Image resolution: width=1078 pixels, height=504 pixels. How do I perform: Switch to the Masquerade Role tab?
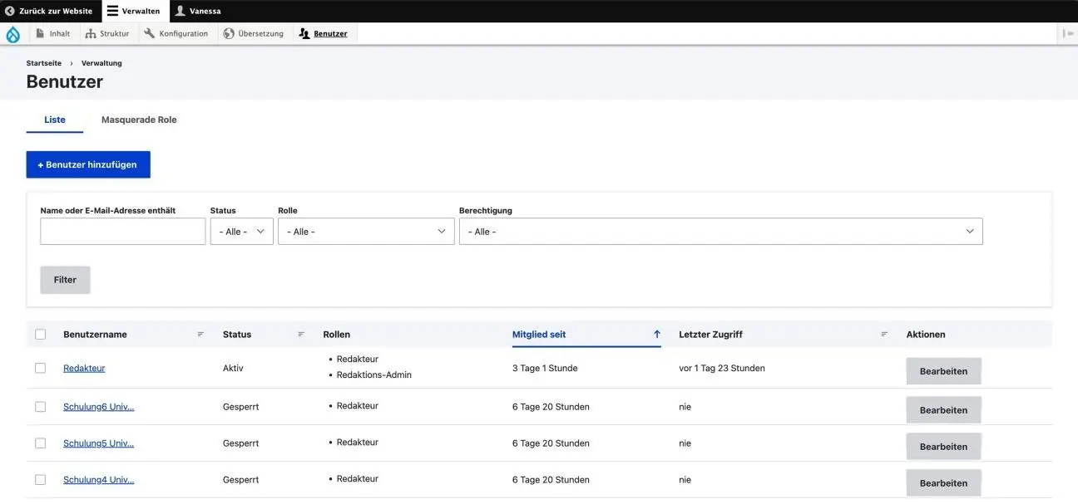tap(139, 120)
